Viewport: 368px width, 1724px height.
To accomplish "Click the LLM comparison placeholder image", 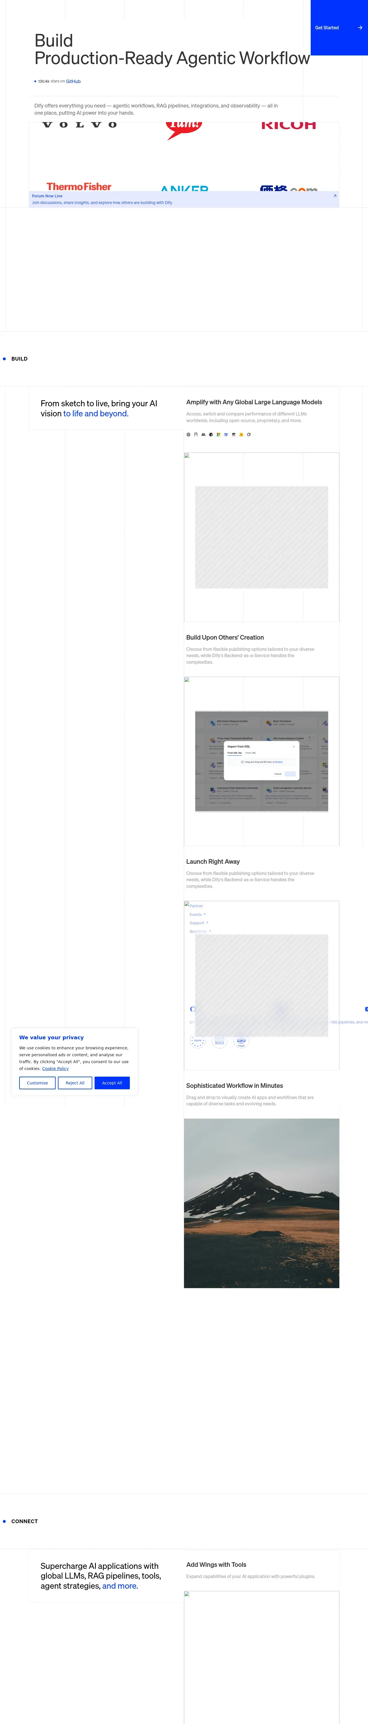I will (x=262, y=537).
